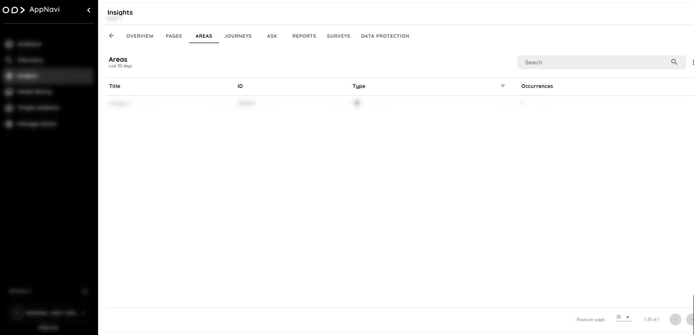Open the Type column filter icon
Screen dimensions: 694x335
[503, 86]
